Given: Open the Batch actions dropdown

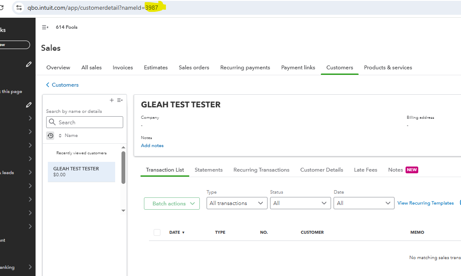Looking at the screenshot, I should coord(171,204).
